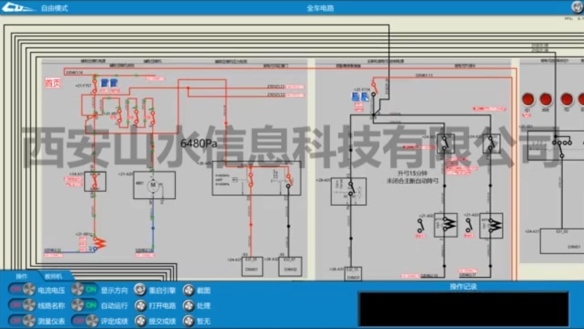Click the 提交成绩 knob button

click(x=140, y=321)
